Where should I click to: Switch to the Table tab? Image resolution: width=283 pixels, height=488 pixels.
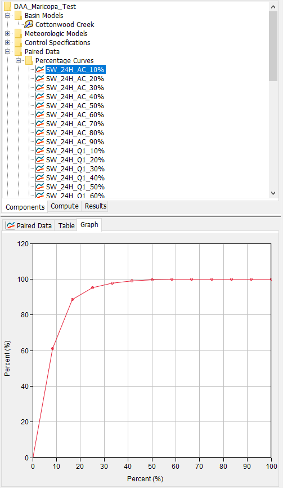[66, 225]
